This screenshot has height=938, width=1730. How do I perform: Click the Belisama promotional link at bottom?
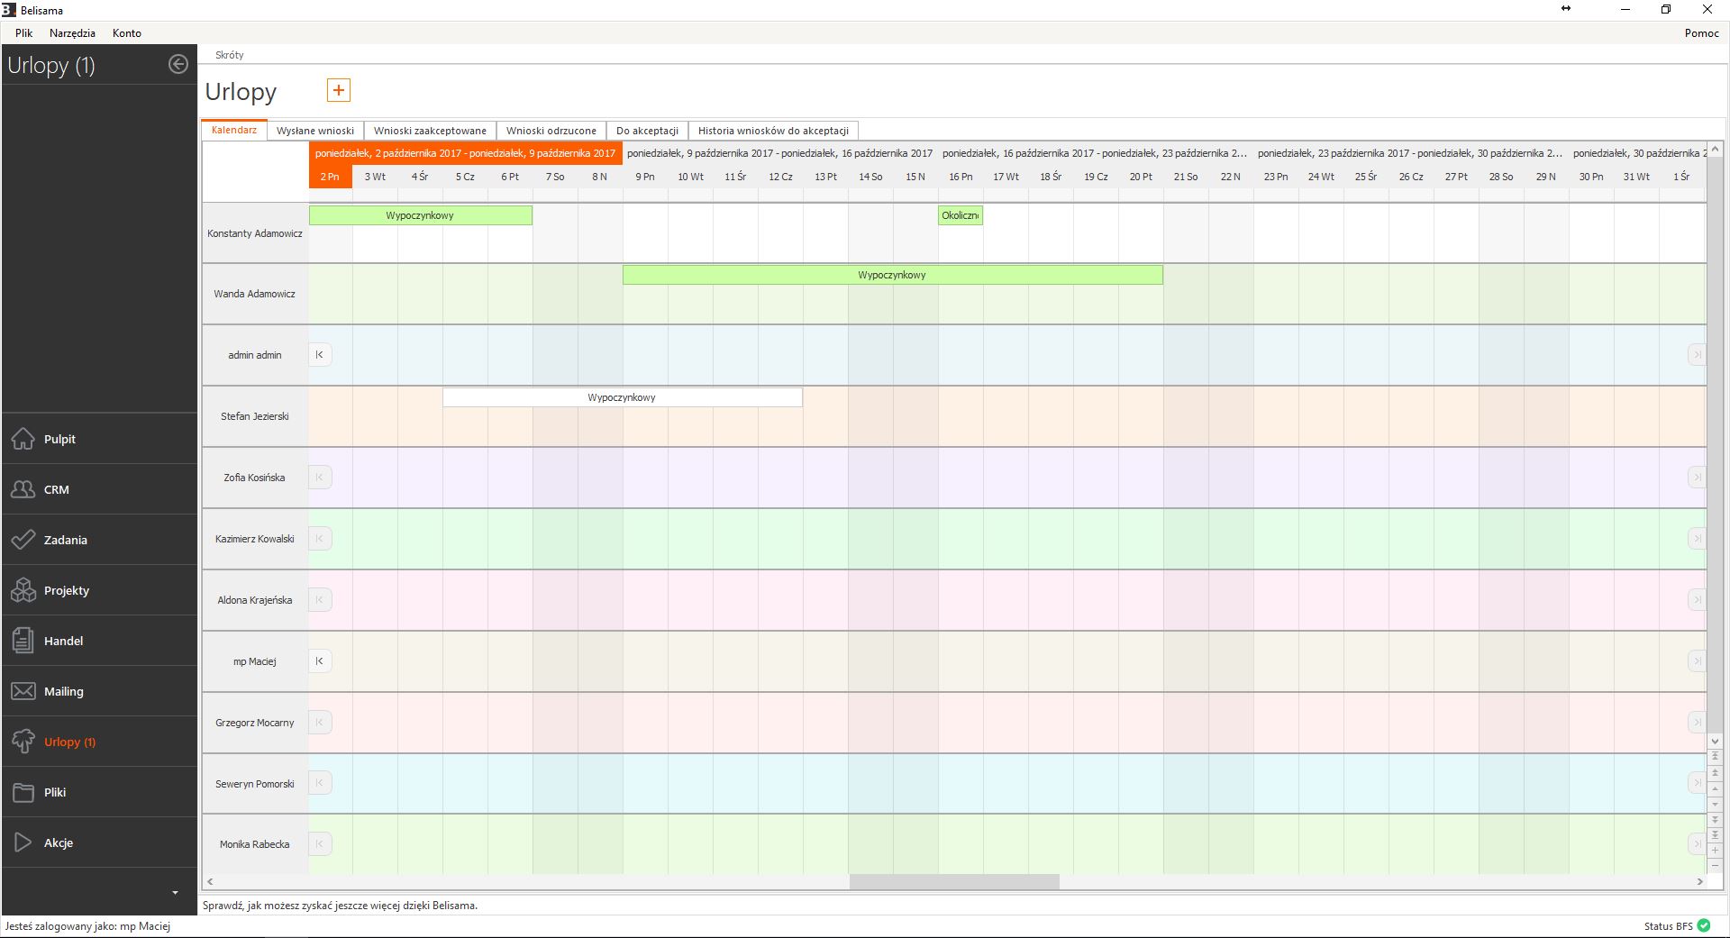[340, 906]
